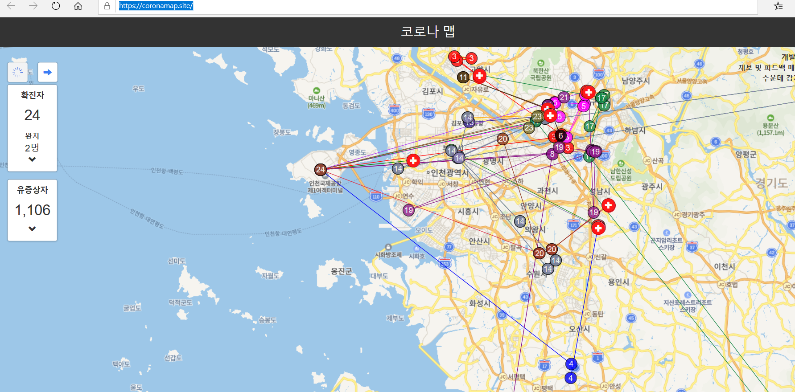Click the 유증상자 count 1,106
The image size is (795, 392).
[33, 210]
